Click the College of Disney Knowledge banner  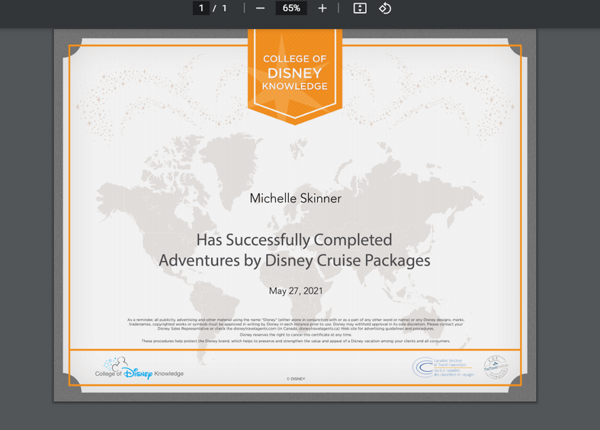[295, 75]
